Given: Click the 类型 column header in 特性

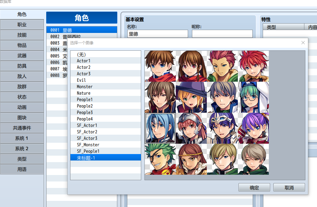Looking at the screenshot, I should point(283,27).
